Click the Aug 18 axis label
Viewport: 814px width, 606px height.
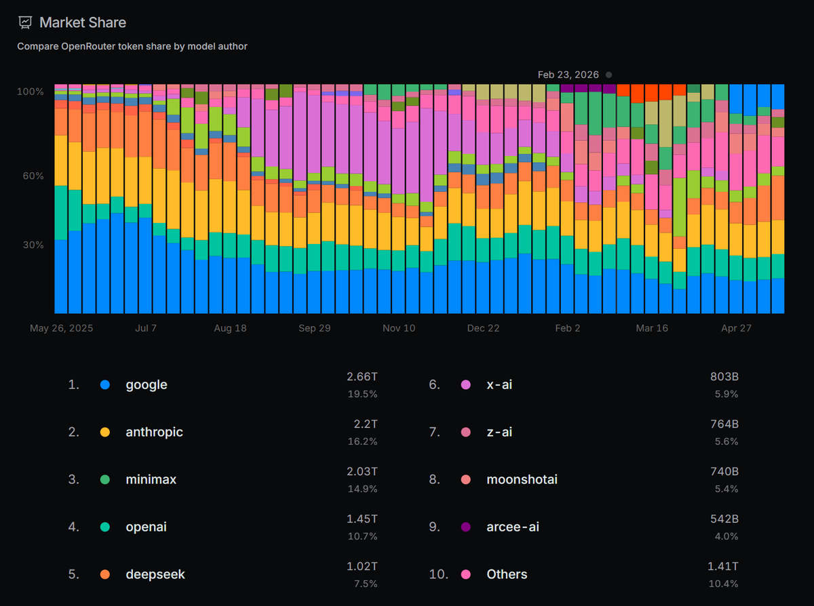pyautogui.click(x=230, y=328)
